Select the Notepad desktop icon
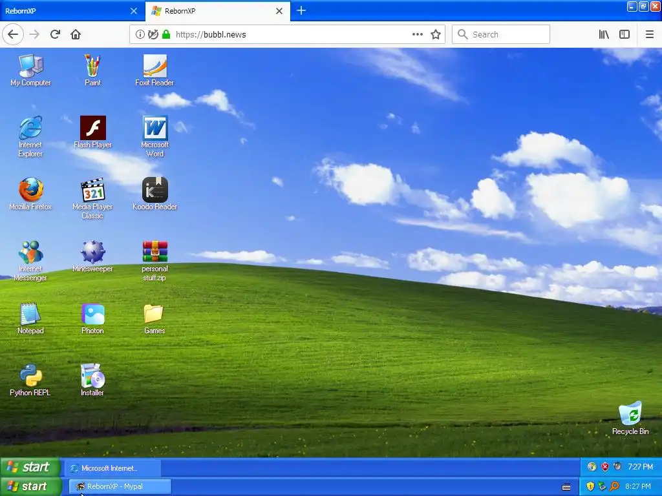Screen dimensions: 662x496 30,318
